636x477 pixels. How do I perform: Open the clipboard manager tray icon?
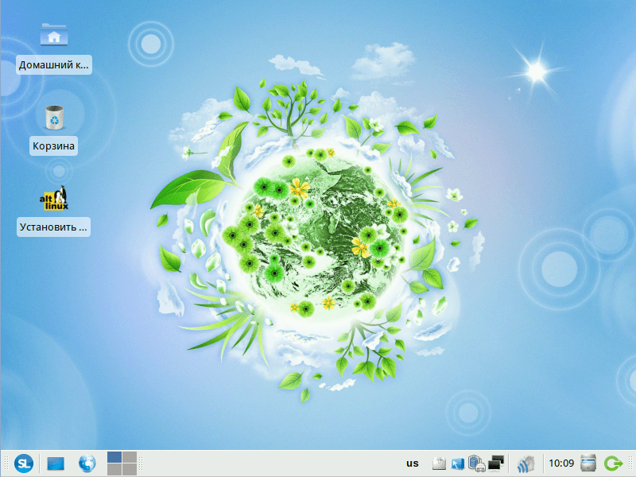(x=438, y=463)
